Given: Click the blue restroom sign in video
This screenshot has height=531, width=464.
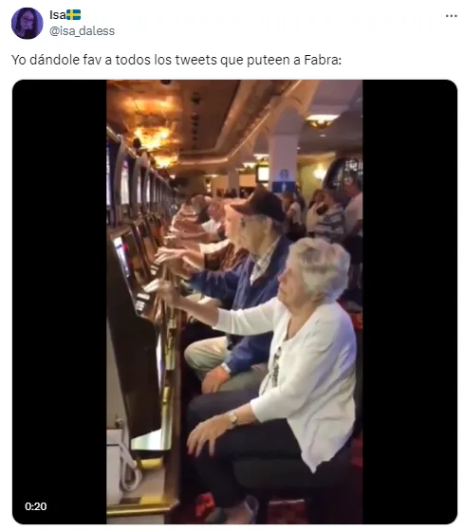Looking at the screenshot, I should pyautogui.click(x=283, y=181).
